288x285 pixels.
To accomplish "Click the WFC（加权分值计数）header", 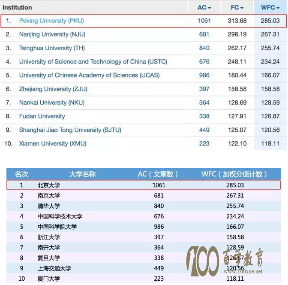I will click(x=234, y=174).
